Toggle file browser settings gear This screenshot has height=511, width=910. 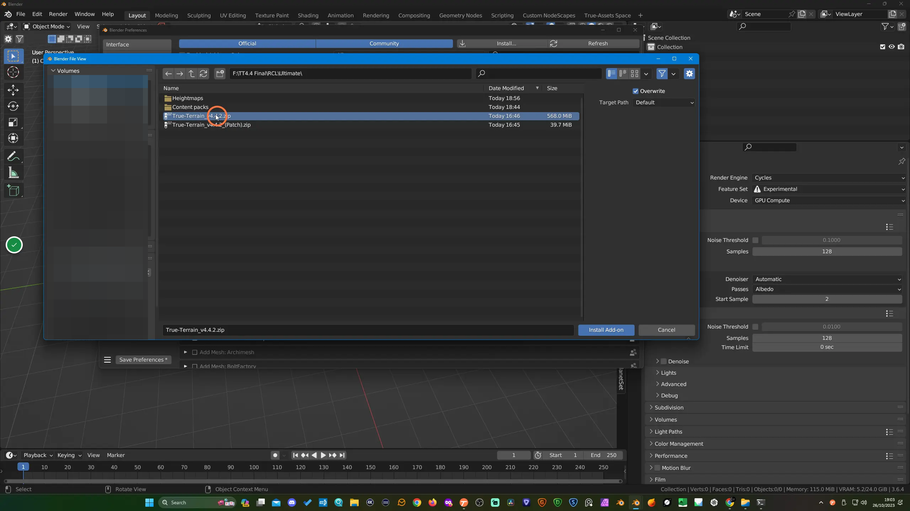coord(689,73)
